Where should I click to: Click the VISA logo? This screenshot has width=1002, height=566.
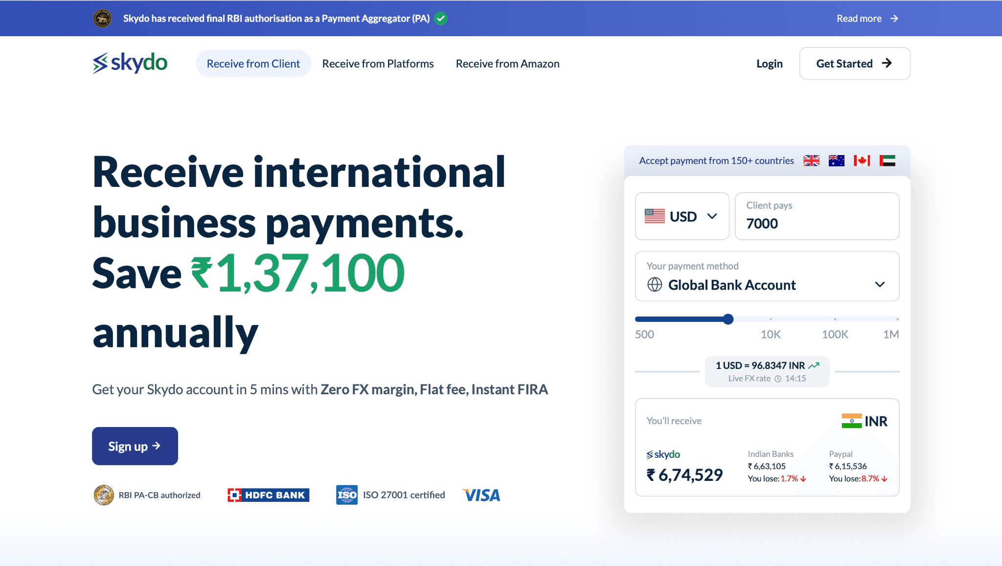[481, 495]
